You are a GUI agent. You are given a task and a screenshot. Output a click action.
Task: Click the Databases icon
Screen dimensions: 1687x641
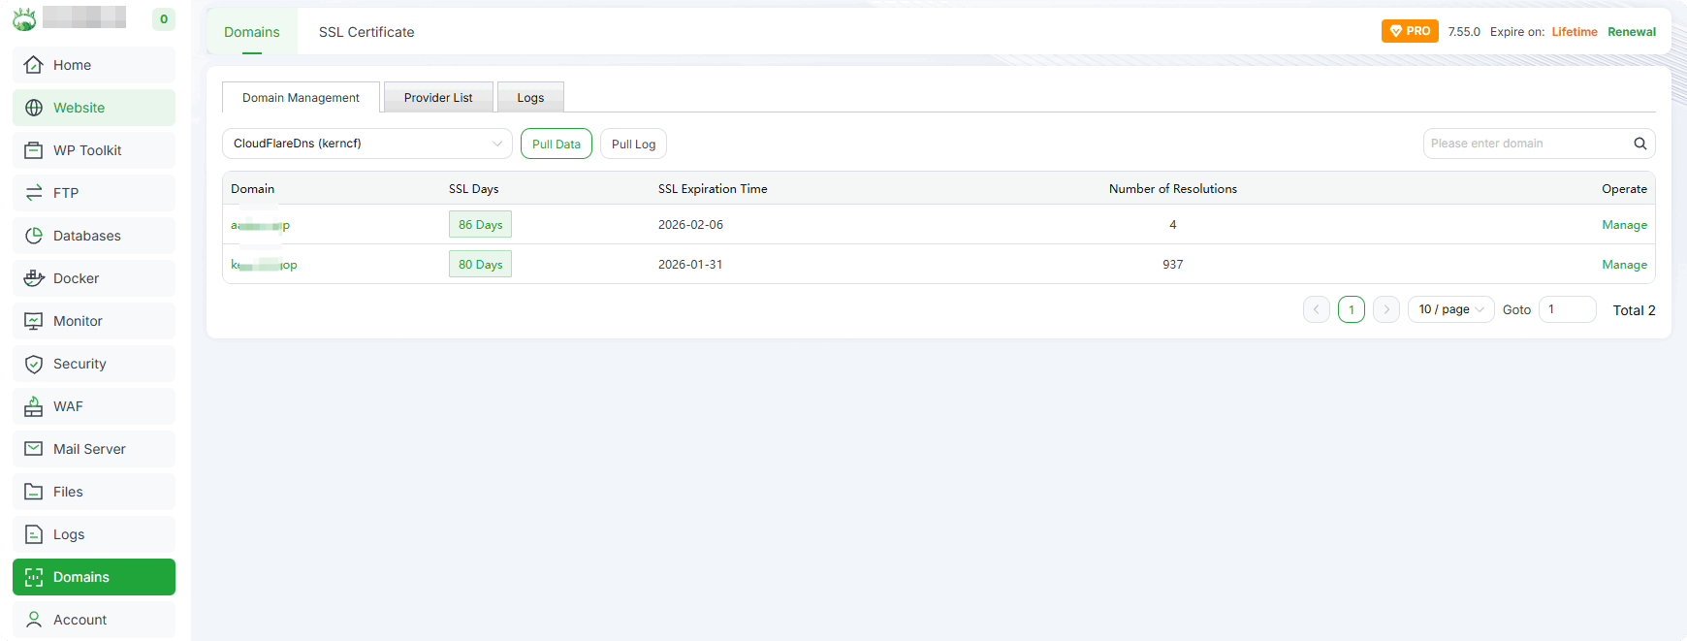[x=34, y=236]
